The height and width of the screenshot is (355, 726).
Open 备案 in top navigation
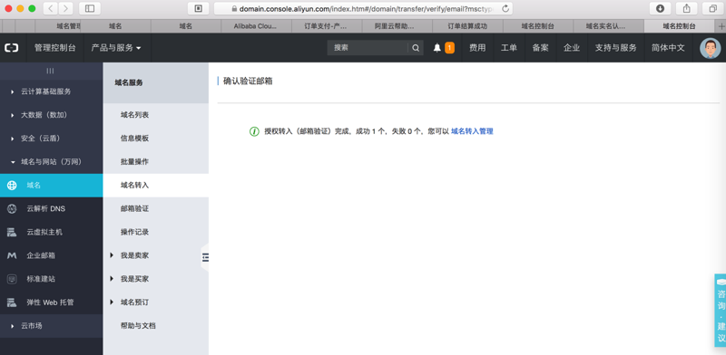540,48
